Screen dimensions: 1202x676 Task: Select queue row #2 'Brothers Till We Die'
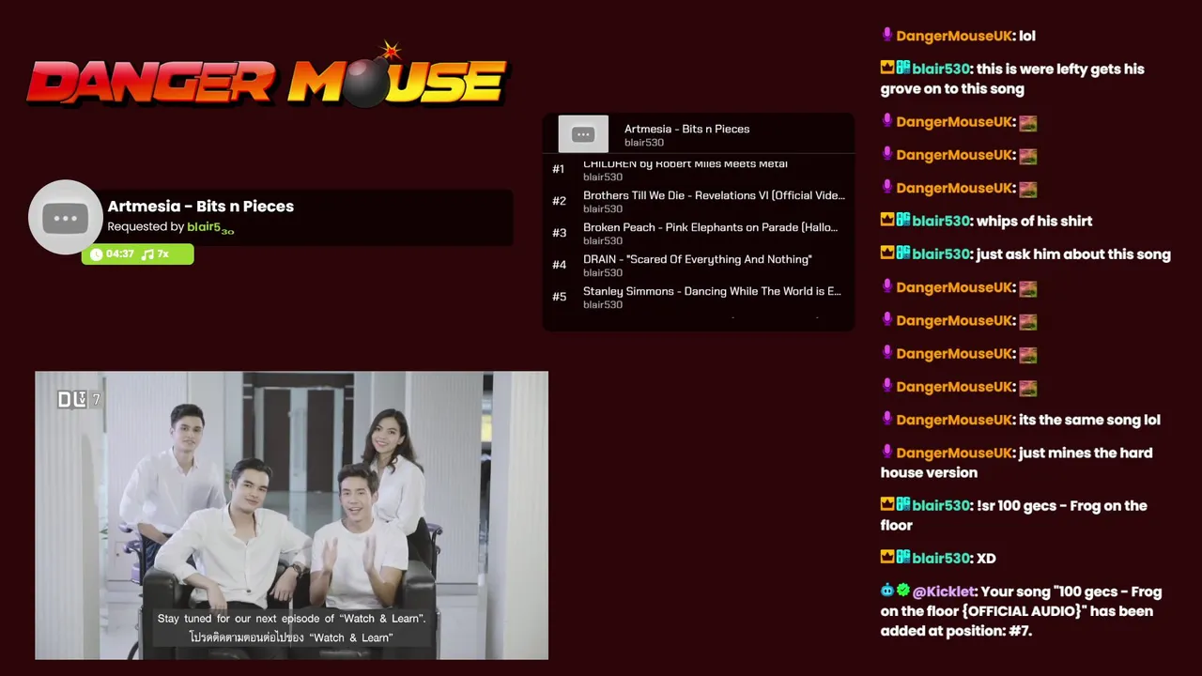pos(699,202)
